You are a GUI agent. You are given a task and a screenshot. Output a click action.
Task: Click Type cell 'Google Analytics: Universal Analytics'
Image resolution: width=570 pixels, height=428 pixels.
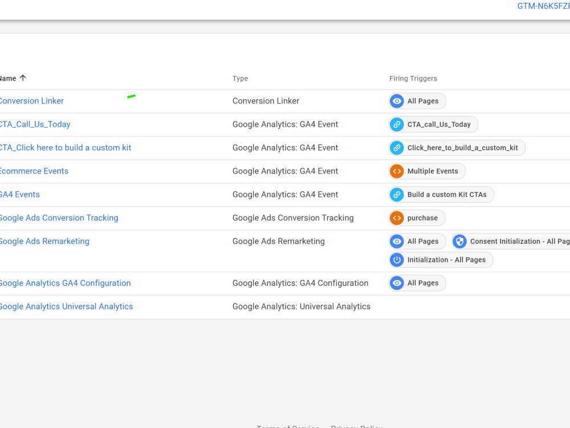pyautogui.click(x=302, y=306)
